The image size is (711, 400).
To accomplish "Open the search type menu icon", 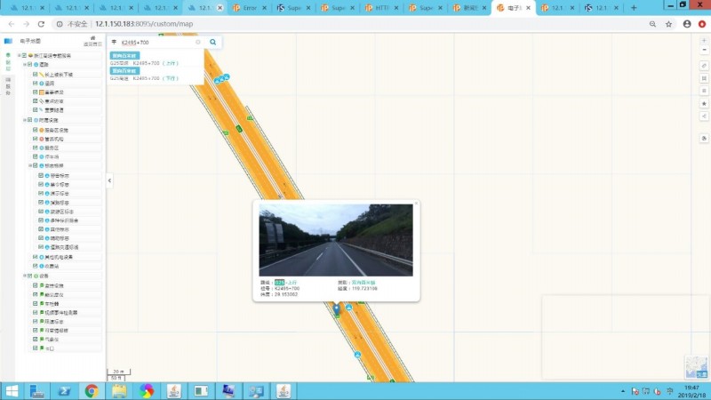I will (114, 42).
